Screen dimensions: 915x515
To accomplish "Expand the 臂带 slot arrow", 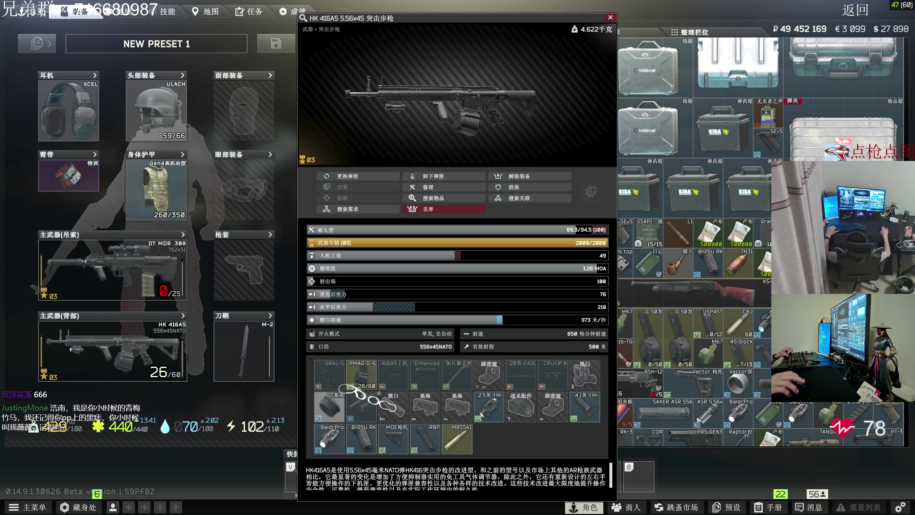I will click(x=95, y=154).
